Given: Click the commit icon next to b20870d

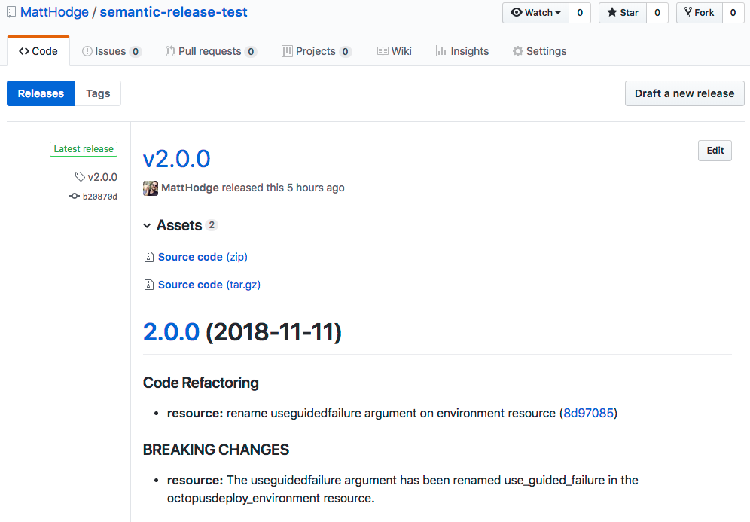Looking at the screenshot, I should click(75, 197).
